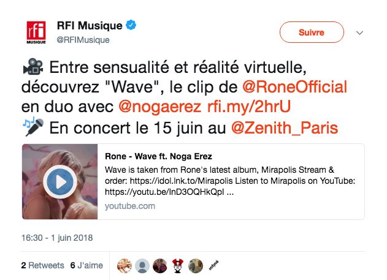Open the fifth liker's avatar
The width and height of the screenshot is (387, 280).
tap(196, 265)
